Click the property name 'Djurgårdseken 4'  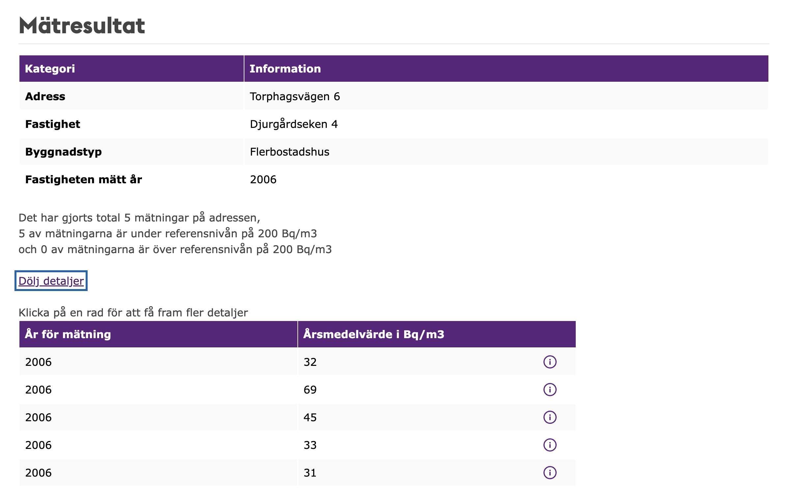click(x=293, y=124)
